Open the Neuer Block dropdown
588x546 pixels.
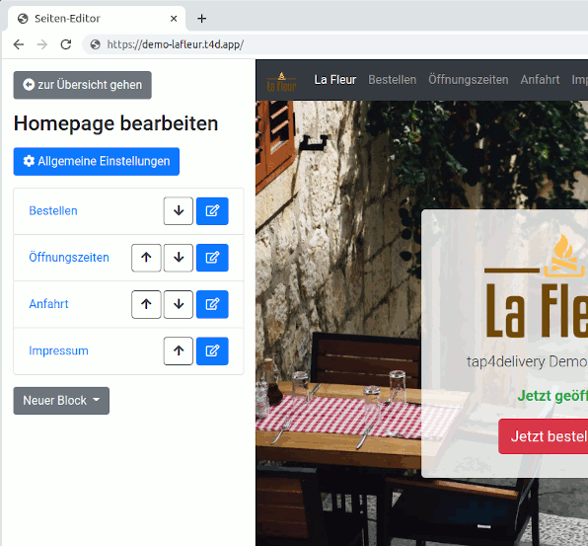click(x=61, y=401)
